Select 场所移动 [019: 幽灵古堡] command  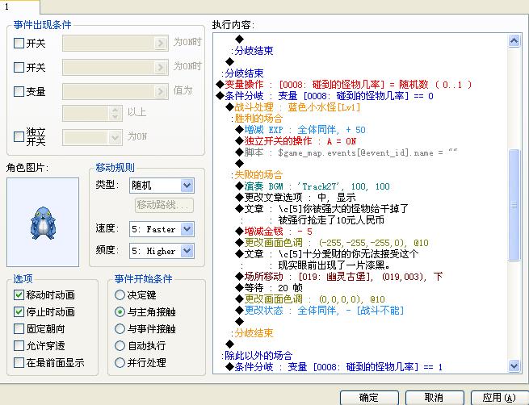pos(339,277)
